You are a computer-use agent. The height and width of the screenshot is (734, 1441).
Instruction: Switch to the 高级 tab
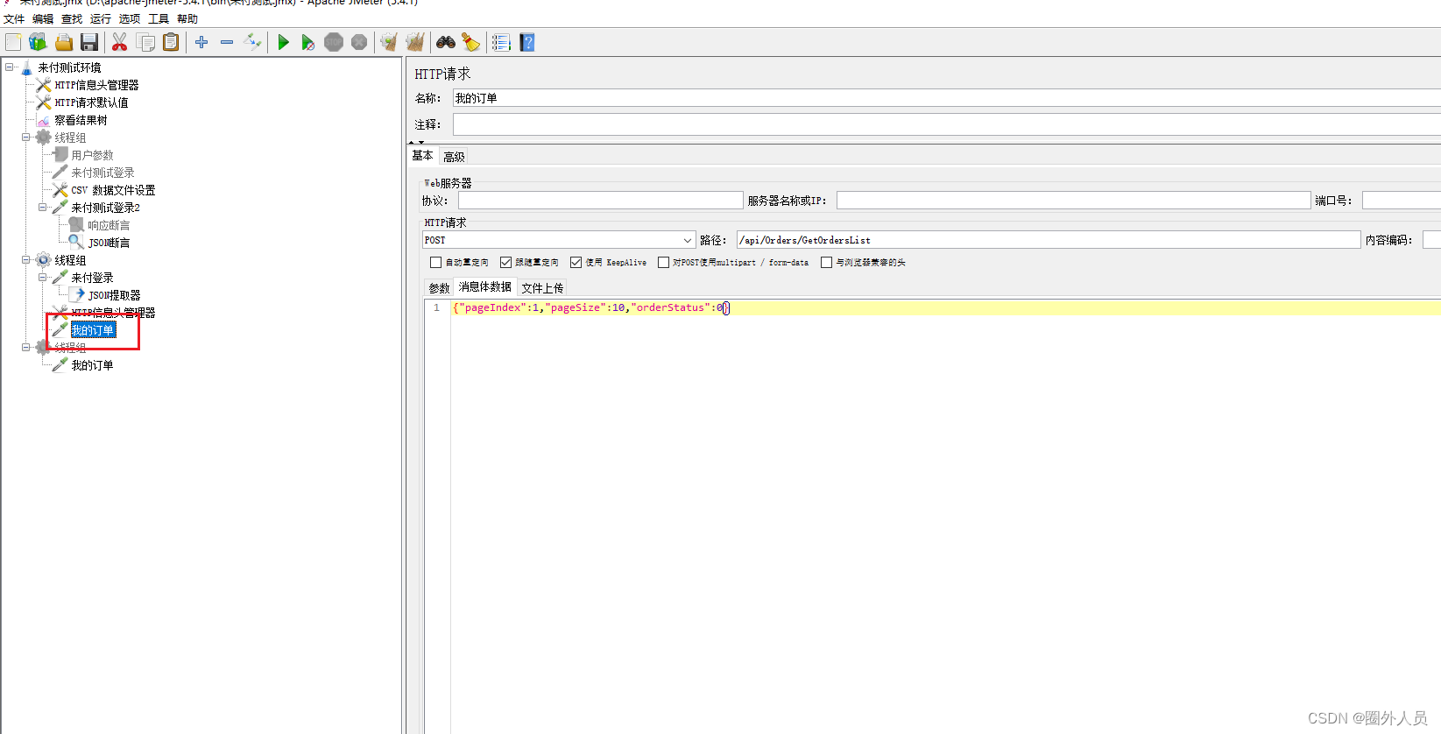click(454, 157)
